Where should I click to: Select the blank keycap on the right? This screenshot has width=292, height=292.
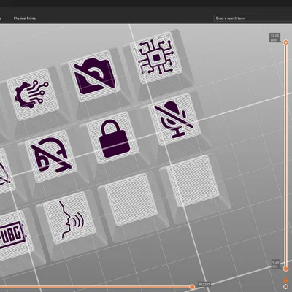click(193, 181)
